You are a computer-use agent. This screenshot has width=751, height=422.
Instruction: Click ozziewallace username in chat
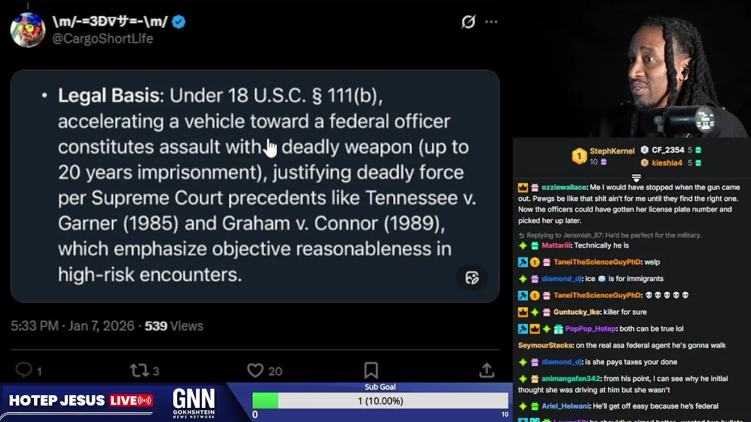coord(564,188)
